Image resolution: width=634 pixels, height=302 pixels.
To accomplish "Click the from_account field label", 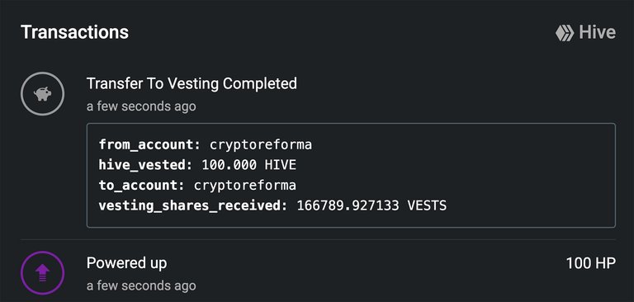I will coord(149,144).
